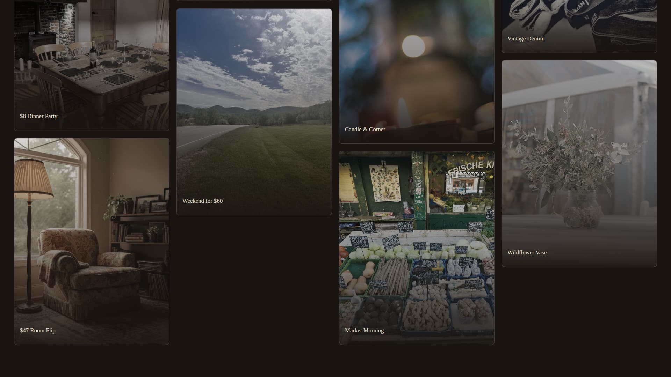The image size is (671, 377).
Task: Select the "Market Morning" caption text
Action: 364,330
